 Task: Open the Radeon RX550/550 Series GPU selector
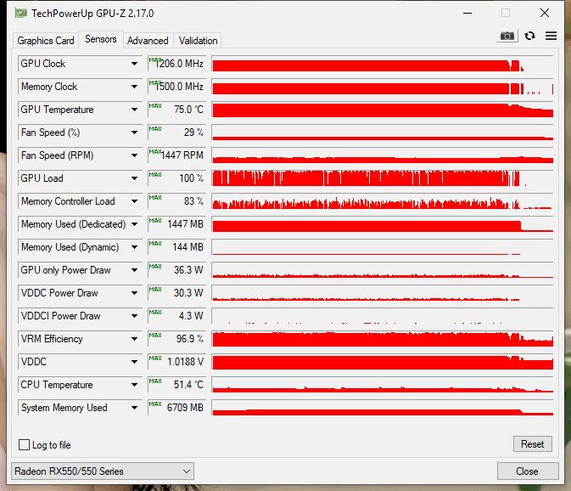point(103,471)
